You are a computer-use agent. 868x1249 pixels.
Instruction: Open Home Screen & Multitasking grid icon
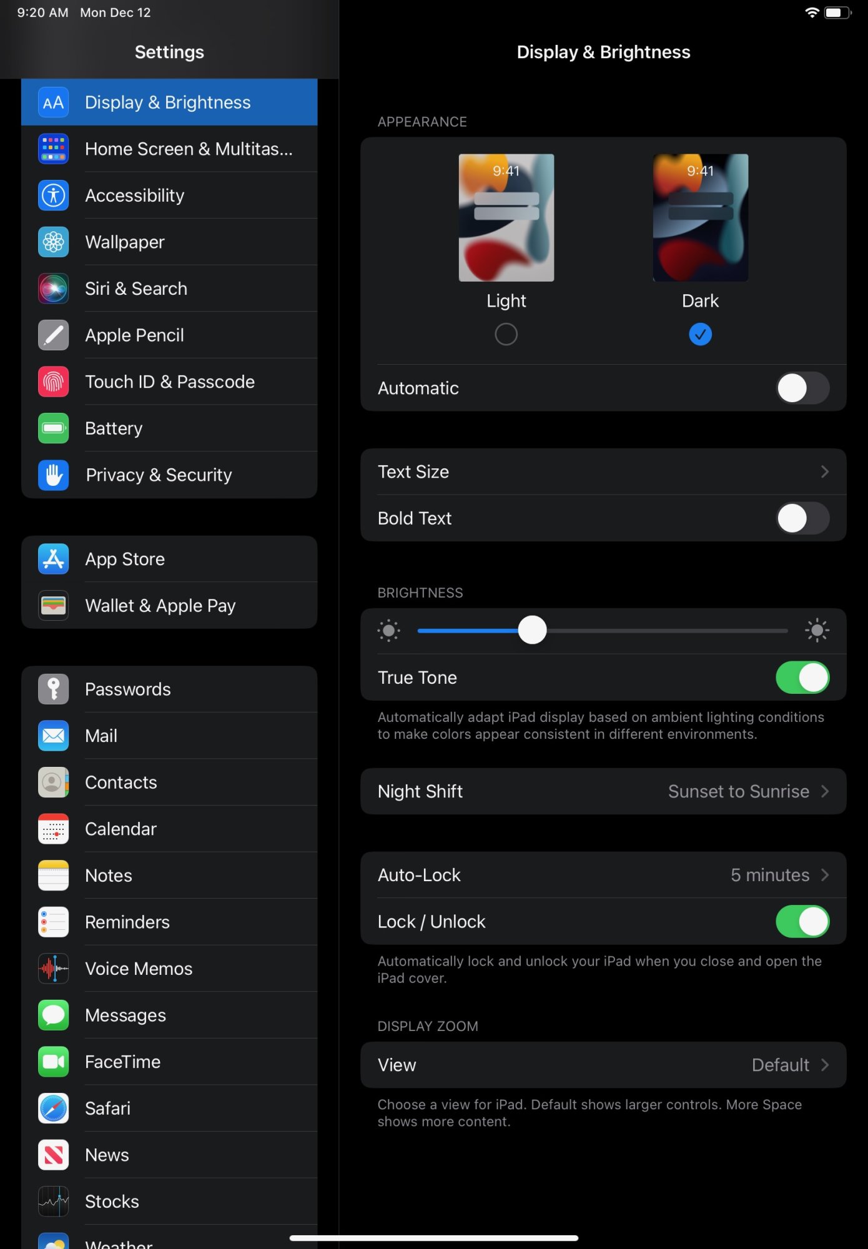tap(53, 149)
